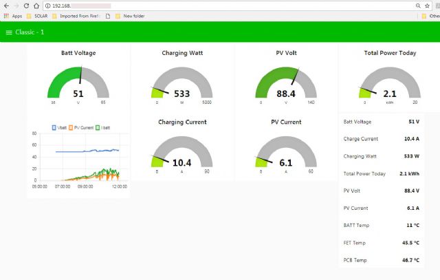Click the browser forward arrow
Image resolution: width=440 pixels, height=280 pixels.
point(16,6)
